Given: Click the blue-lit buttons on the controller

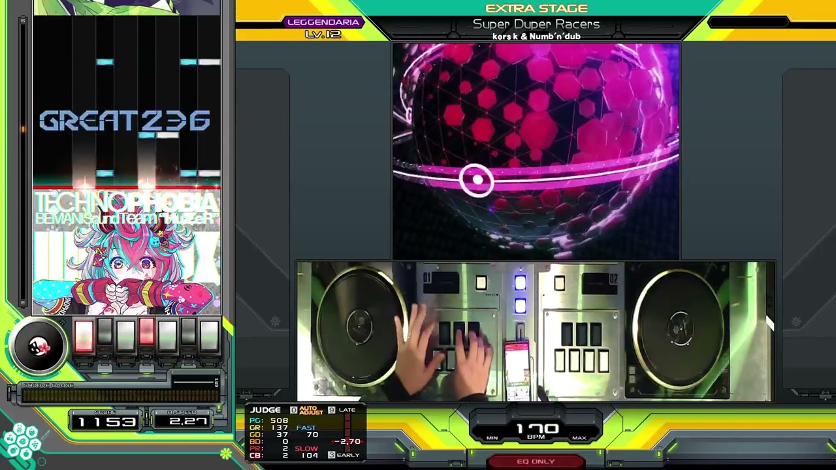Looking at the screenshot, I should (520, 294).
